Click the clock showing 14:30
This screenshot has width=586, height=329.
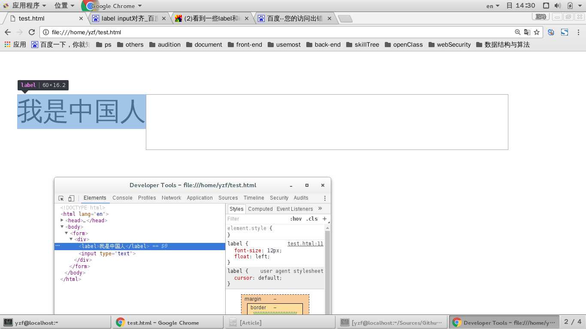(x=526, y=6)
